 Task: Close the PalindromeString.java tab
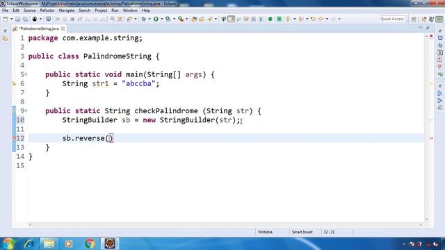point(63,28)
